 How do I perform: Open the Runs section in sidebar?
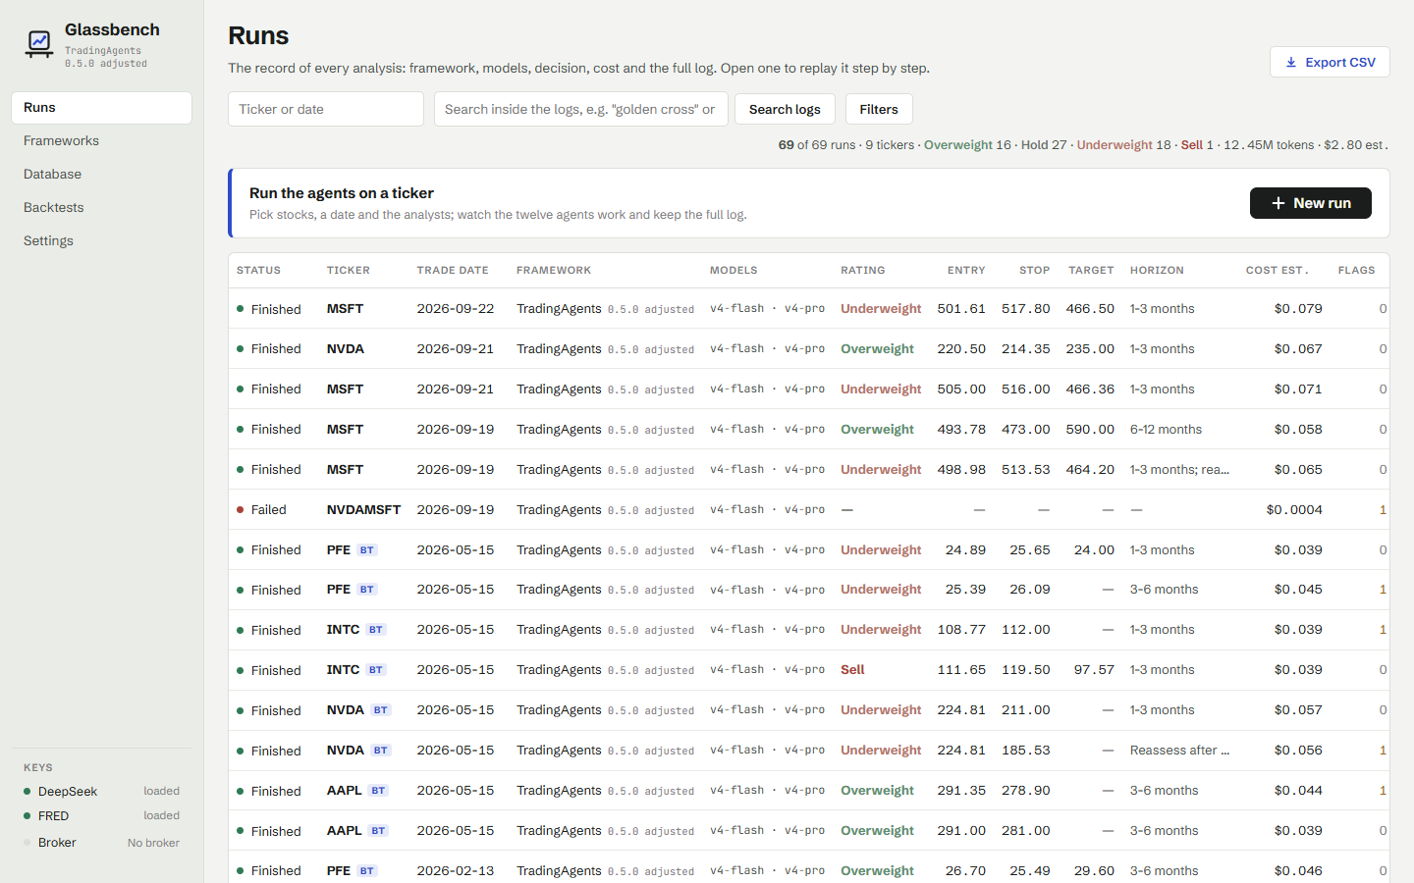point(101,108)
